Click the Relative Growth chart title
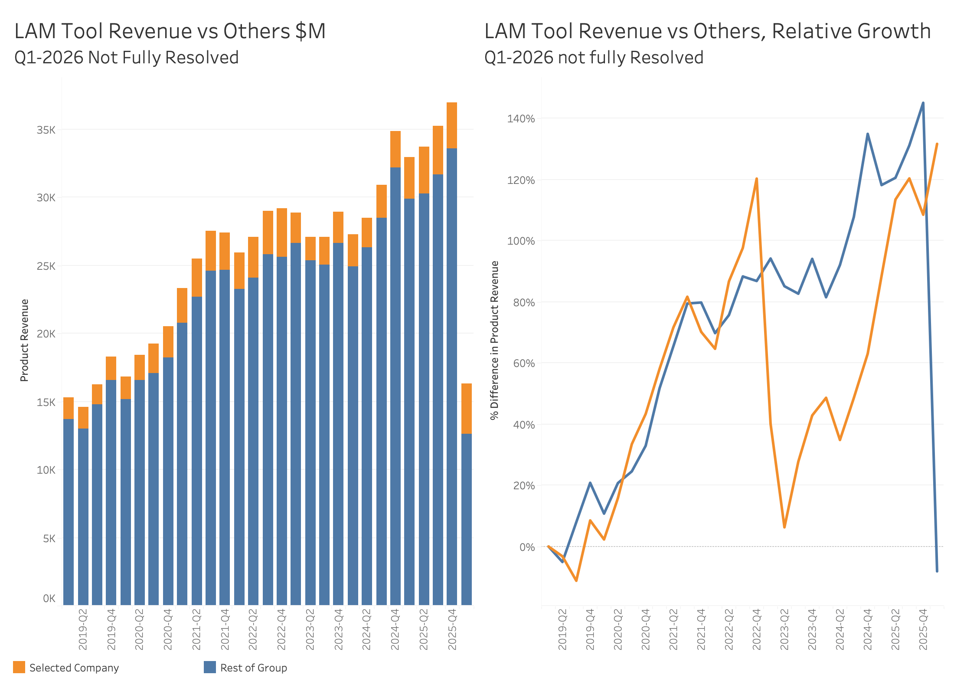 pos(708,31)
